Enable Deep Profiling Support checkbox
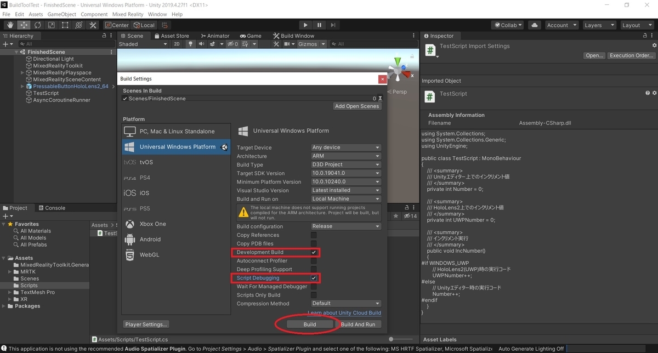 [x=314, y=269]
